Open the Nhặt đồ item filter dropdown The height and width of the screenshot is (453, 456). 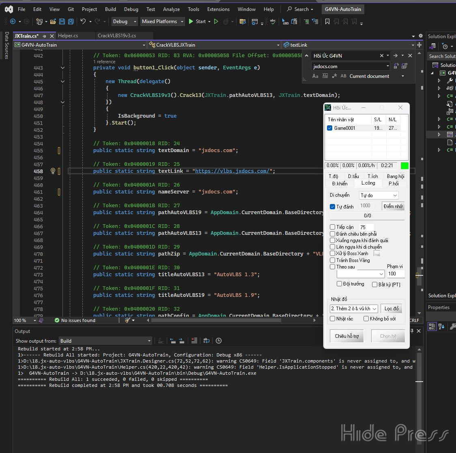pos(354,309)
